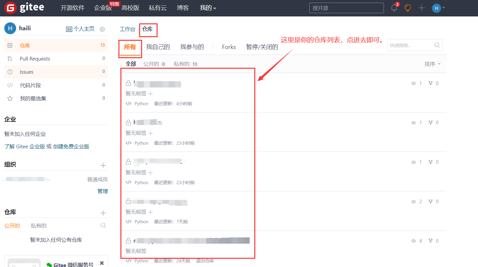Click the plus icon in top header

421,8
